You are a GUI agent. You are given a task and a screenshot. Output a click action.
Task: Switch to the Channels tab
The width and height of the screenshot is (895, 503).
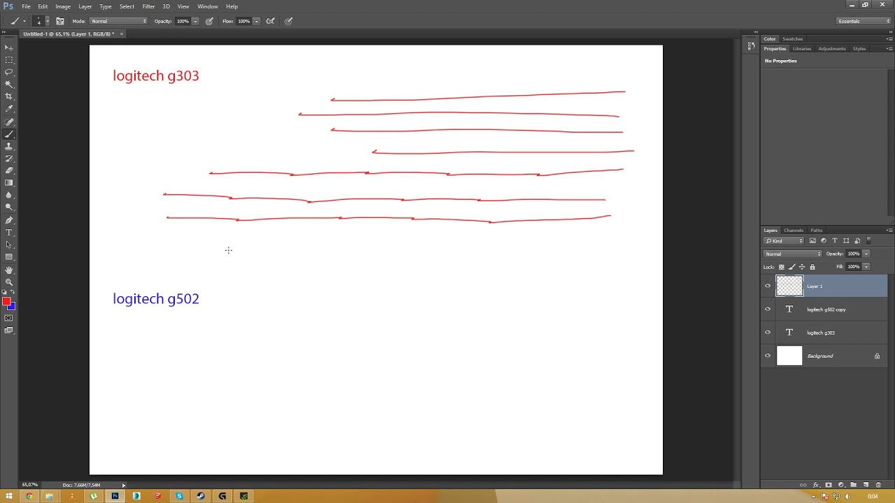click(x=794, y=230)
